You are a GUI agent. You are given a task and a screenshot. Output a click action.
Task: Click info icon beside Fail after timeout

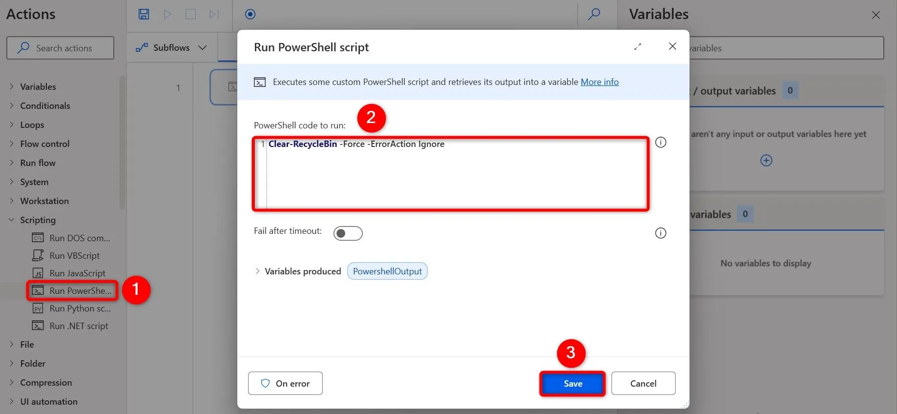coord(660,233)
